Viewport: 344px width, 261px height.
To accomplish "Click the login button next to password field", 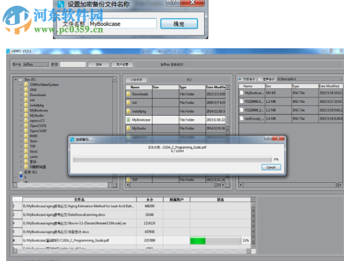I will tap(99, 64).
